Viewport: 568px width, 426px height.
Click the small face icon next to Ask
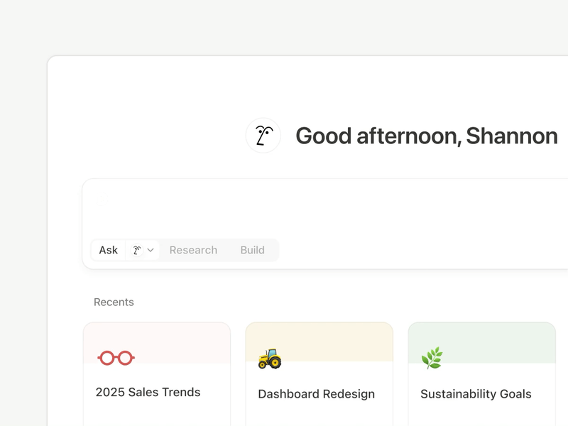(x=137, y=250)
